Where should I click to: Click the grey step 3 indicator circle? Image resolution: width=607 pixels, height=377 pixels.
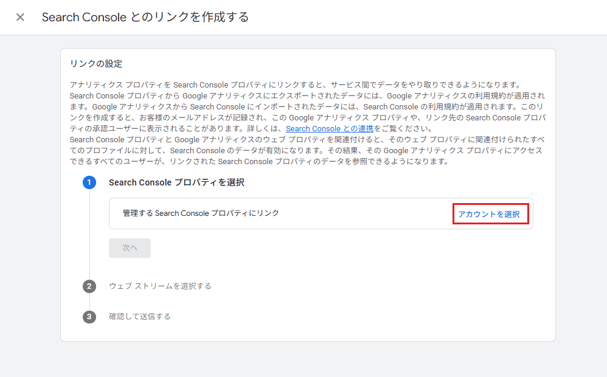click(x=89, y=316)
